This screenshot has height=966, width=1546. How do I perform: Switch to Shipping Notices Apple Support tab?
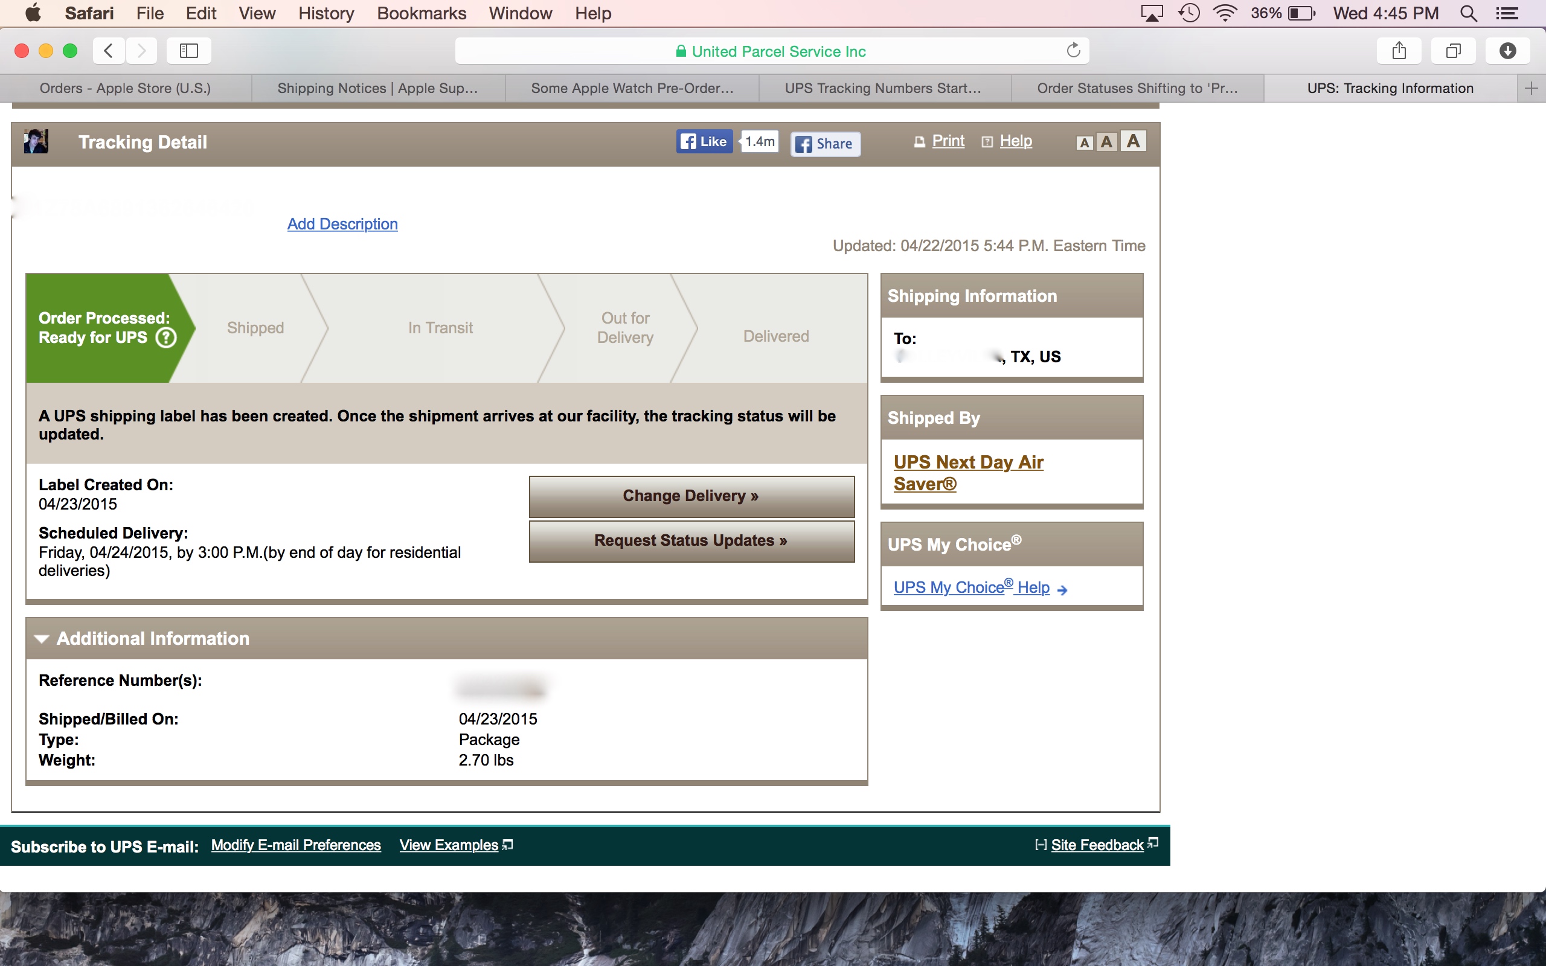point(377,88)
